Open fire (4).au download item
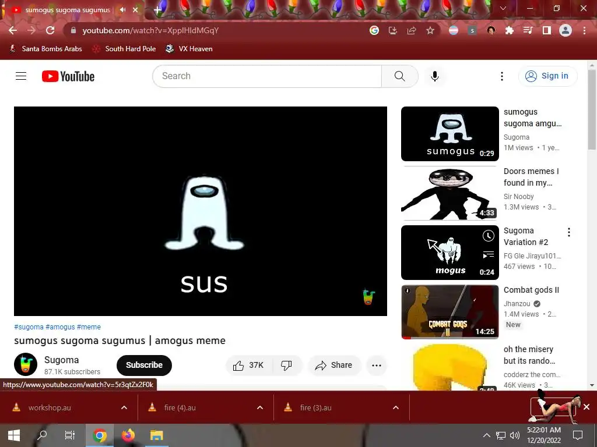The width and height of the screenshot is (597, 447). [x=180, y=407]
